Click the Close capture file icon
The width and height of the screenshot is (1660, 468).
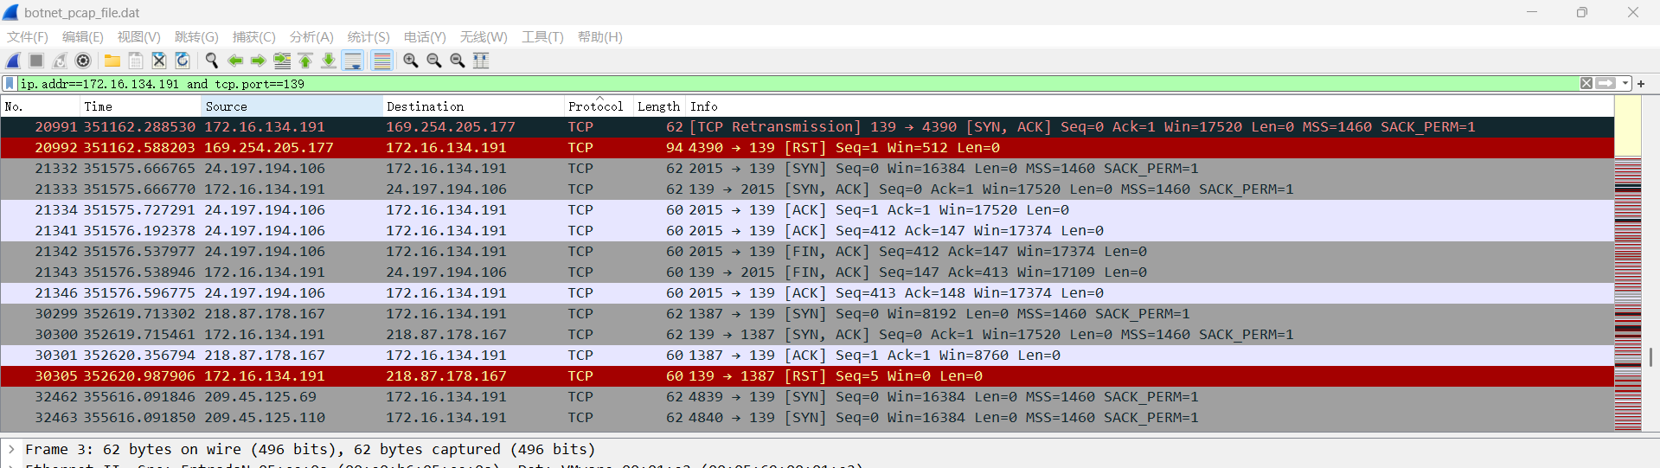click(159, 61)
